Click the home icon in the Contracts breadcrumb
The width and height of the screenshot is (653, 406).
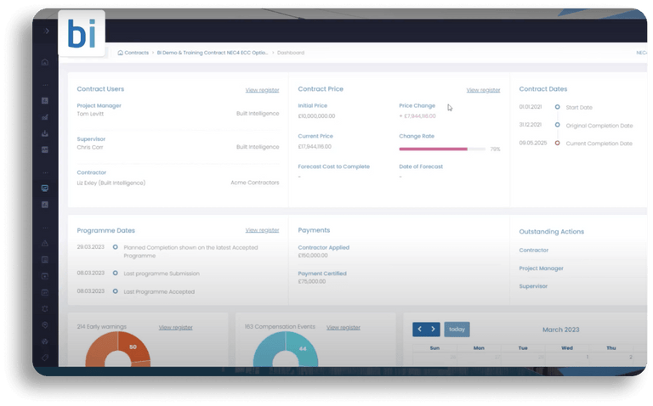[x=121, y=53]
